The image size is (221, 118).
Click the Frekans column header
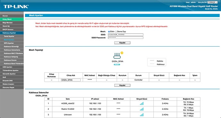pyautogui.click(x=165, y=99)
